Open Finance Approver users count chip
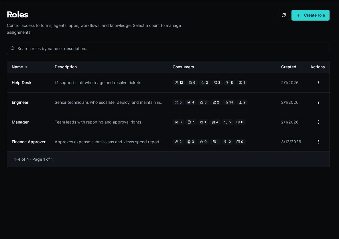The height and width of the screenshot is (239, 339). [x=178, y=142]
